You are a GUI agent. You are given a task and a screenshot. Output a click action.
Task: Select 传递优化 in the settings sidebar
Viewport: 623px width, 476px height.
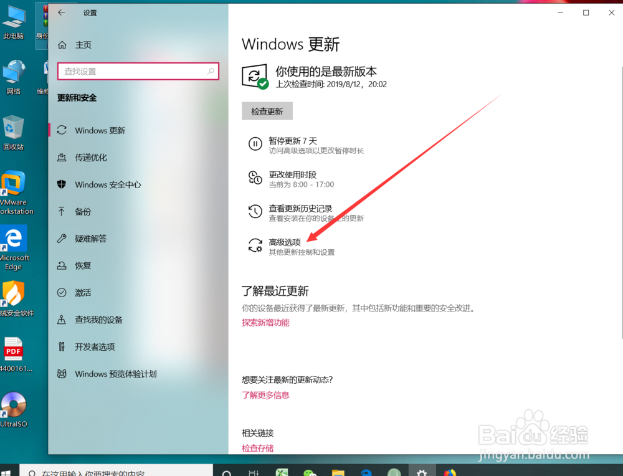click(91, 157)
